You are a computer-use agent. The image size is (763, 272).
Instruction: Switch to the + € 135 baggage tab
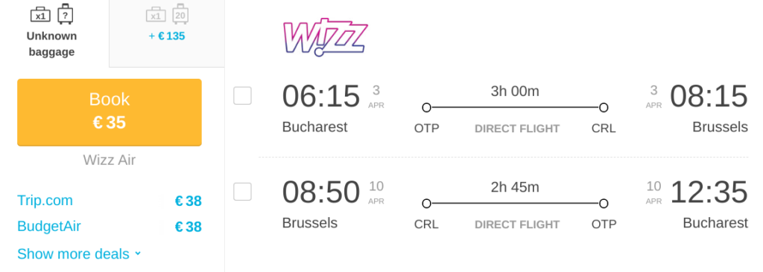(x=167, y=33)
